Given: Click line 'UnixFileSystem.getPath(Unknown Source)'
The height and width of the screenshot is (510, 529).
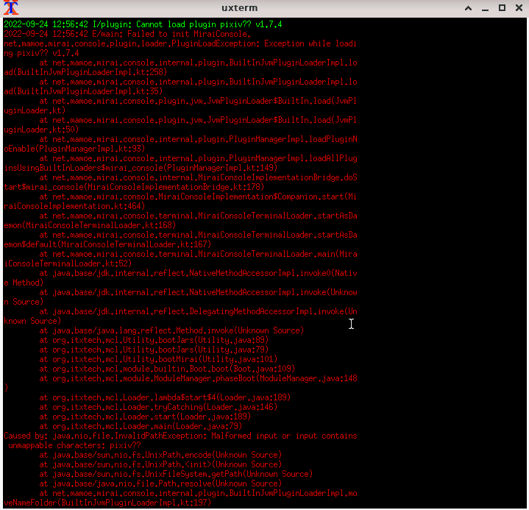Looking at the screenshot, I should 176,474.
